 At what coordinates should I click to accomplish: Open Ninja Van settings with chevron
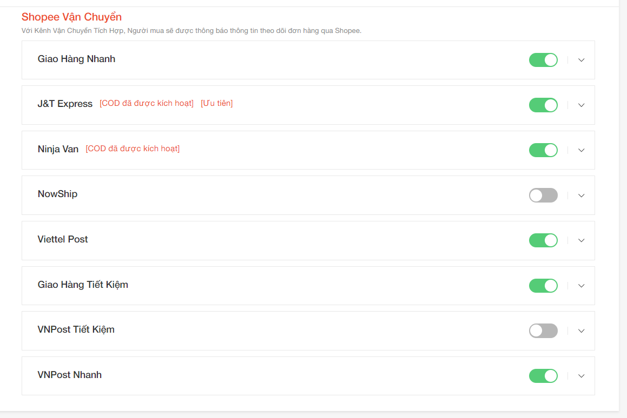point(582,150)
